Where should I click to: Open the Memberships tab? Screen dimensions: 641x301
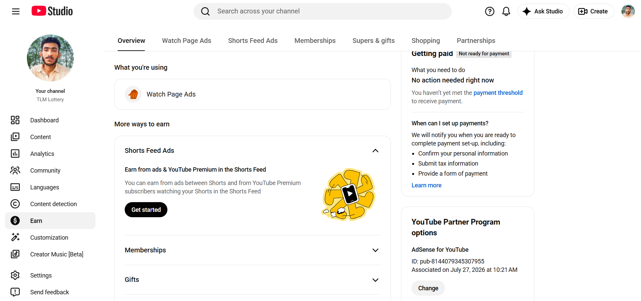click(315, 41)
